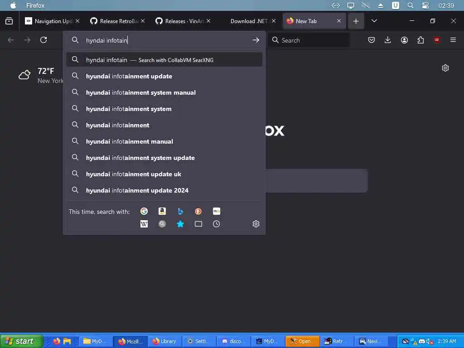Select the suggestion 'hyundai infotainment system'
The image size is (464, 348).
pyautogui.click(x=164, y=109)
